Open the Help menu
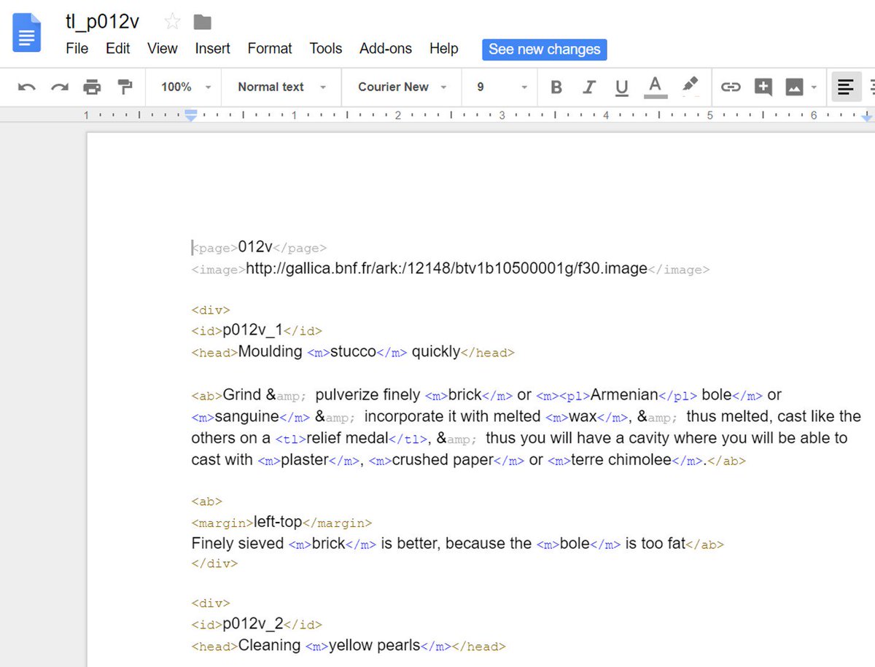 pyautogui.click(x=444, y=49)
